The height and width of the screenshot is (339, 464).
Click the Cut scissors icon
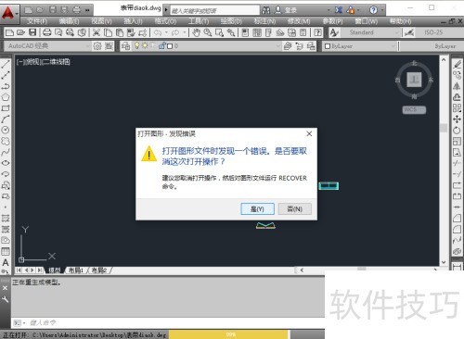pos(97,32)
